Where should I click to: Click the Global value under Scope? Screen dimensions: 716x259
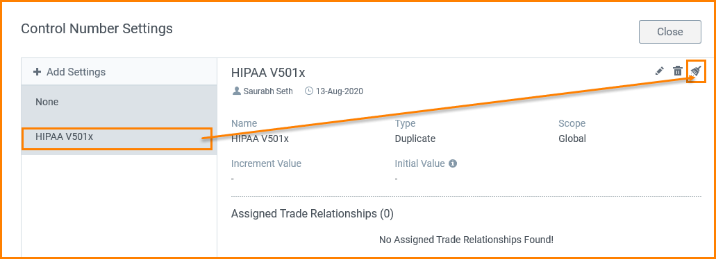click(x=572, y=139)
